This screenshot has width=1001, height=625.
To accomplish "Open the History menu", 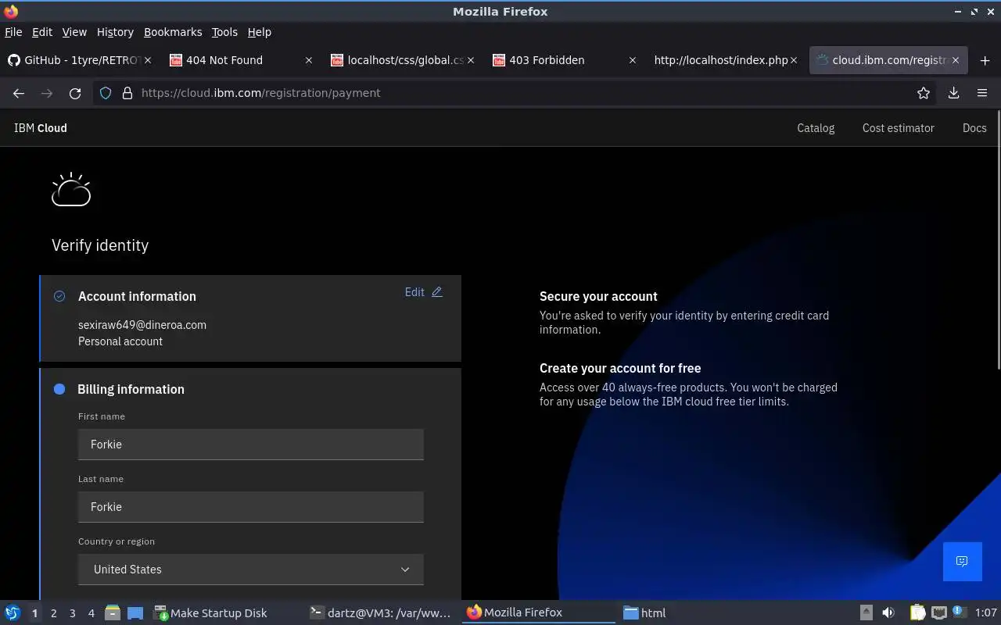I will tap(115, 32).
